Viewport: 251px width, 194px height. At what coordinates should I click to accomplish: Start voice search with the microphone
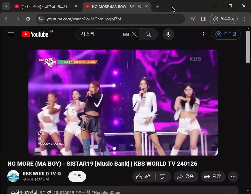(168, 34)
